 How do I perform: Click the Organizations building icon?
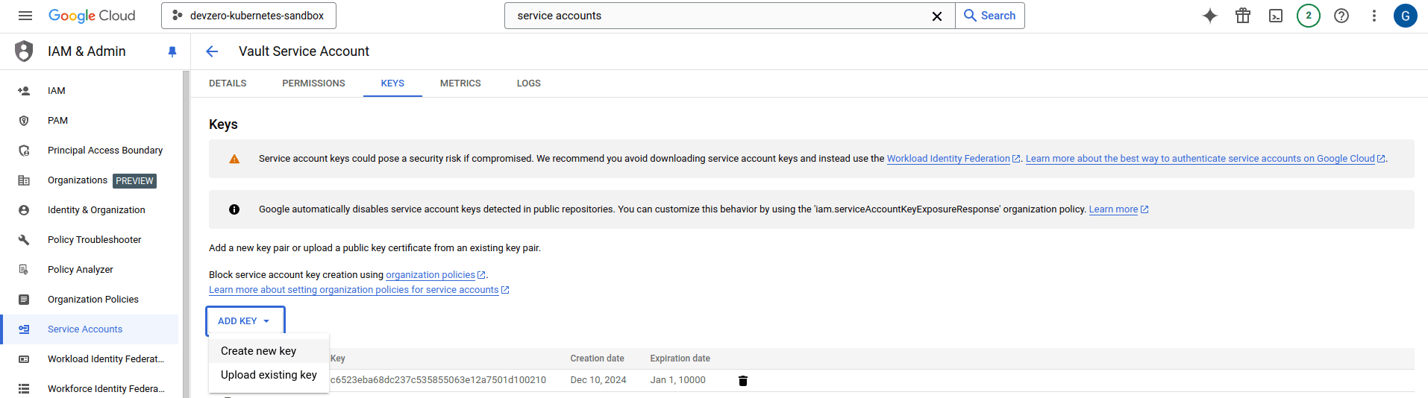click(24, 180)
